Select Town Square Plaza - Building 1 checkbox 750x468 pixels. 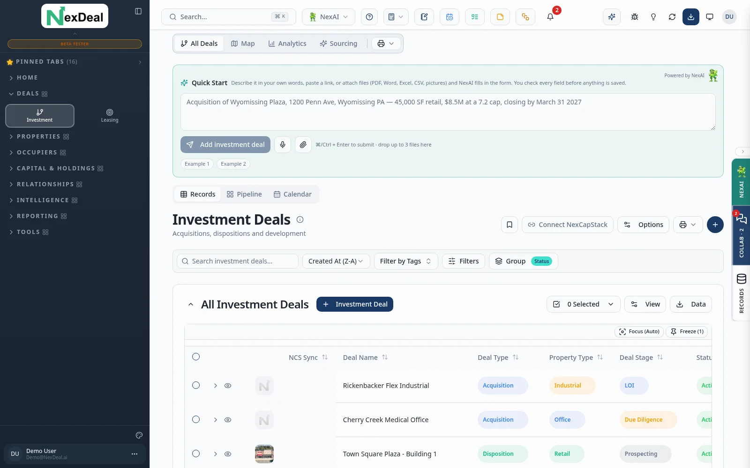(x=196, y=453)
